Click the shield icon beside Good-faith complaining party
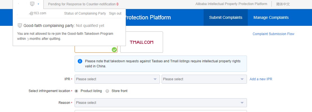 pyautogui.click(x=20, y=26)
